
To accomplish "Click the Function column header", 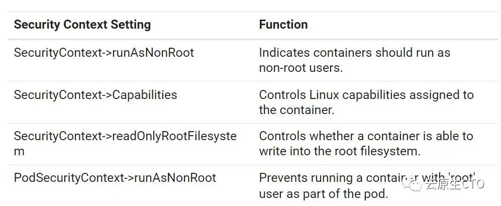I will 283,24.
